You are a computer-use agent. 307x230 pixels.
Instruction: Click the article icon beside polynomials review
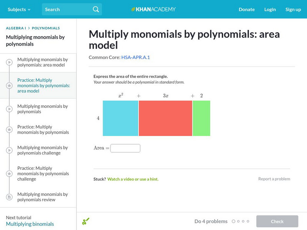[x=10, y=197]
